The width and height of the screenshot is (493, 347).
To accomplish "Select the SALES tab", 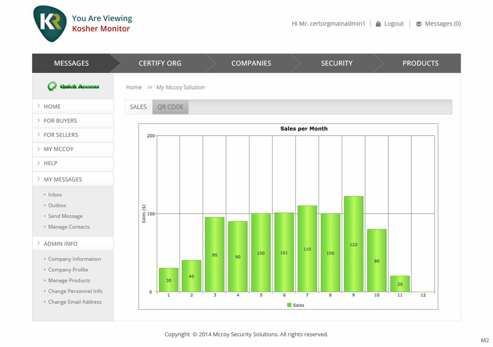I will pos(138,107).
